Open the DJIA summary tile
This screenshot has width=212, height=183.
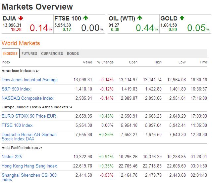click(27, 24)
